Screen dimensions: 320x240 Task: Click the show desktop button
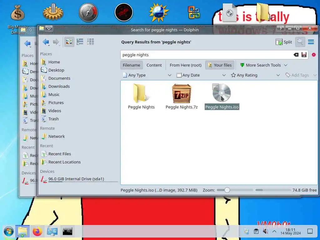click(310, 232)
